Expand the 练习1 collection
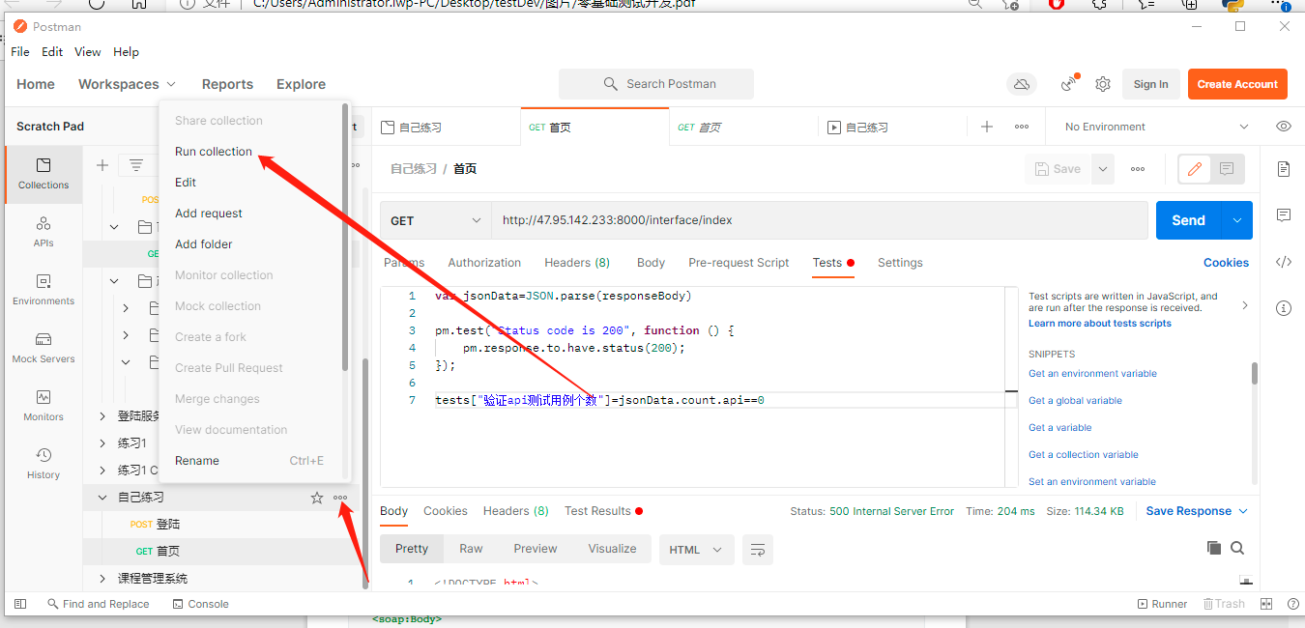 click(103, 443)
